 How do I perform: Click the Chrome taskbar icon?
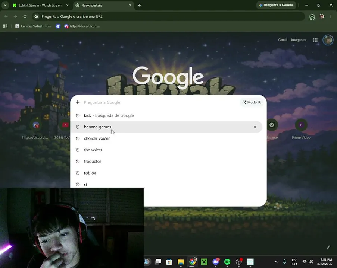coord(192,262)
